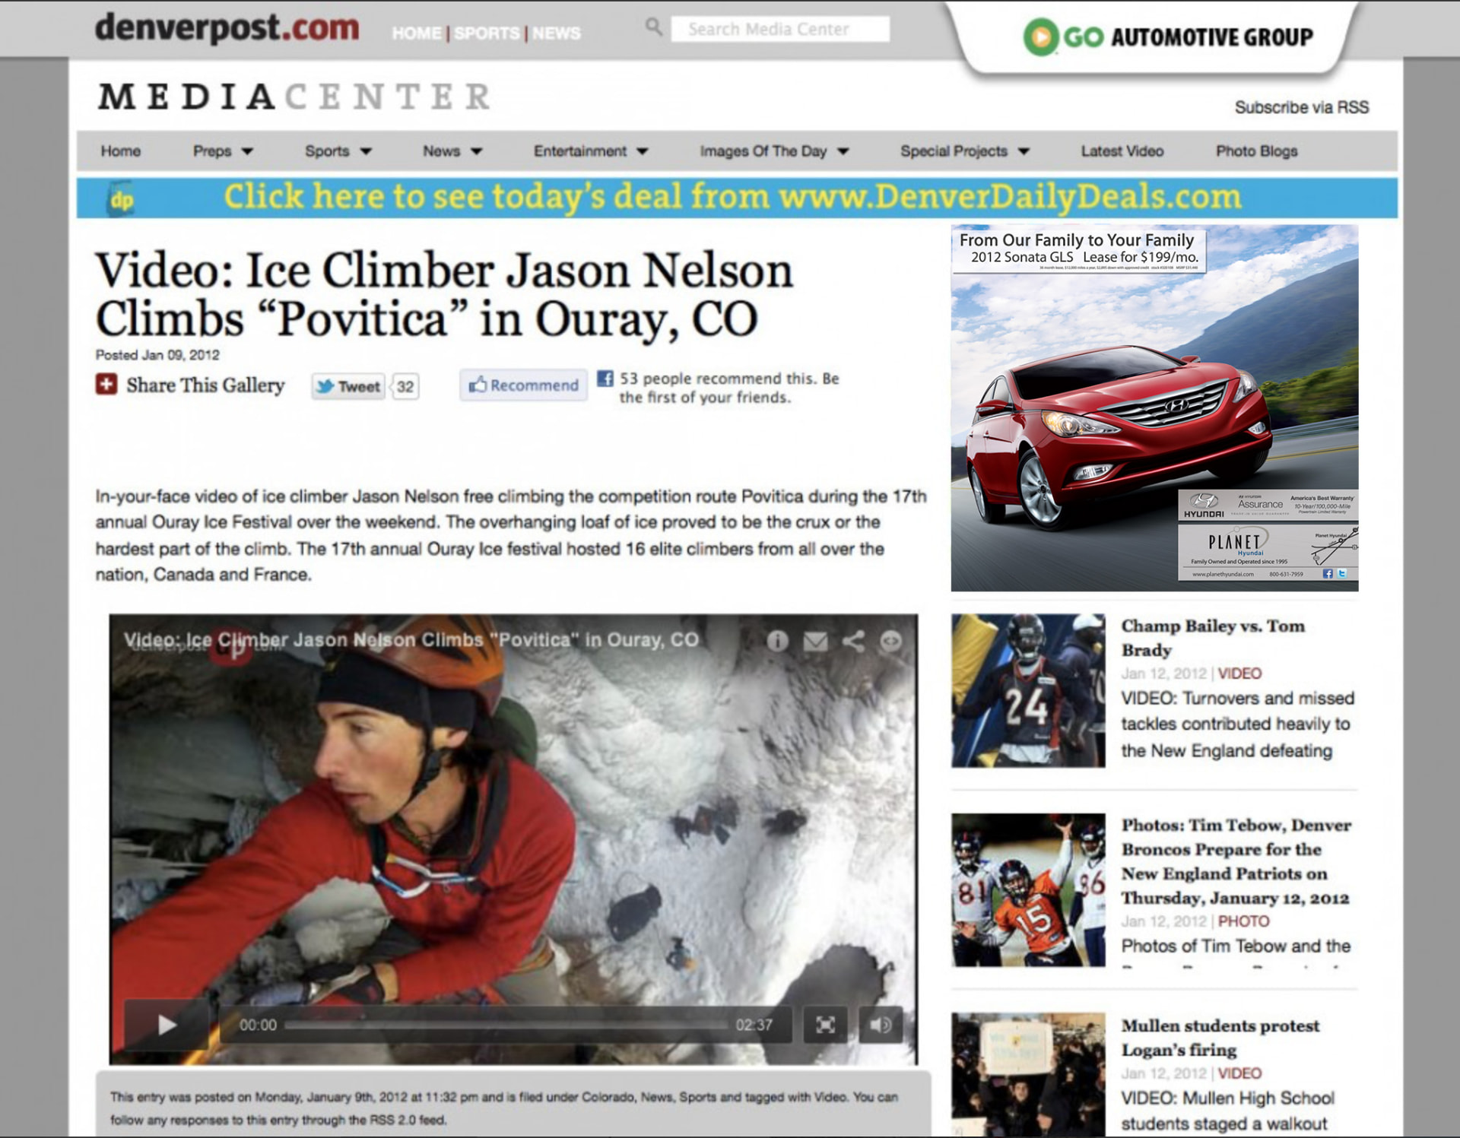The width and height of the screenshot is (1460, 1138).
Task: Toggle fullscreen on the video player
Action: 825,1025
